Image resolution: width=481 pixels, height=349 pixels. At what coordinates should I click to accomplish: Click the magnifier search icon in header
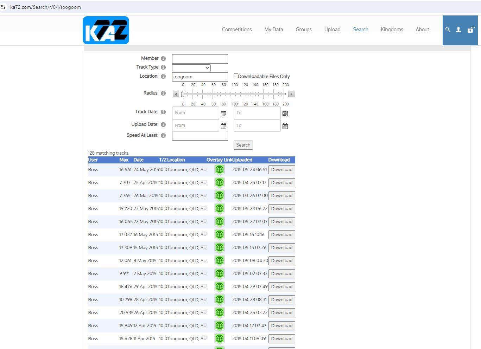[x=448, y=30]
